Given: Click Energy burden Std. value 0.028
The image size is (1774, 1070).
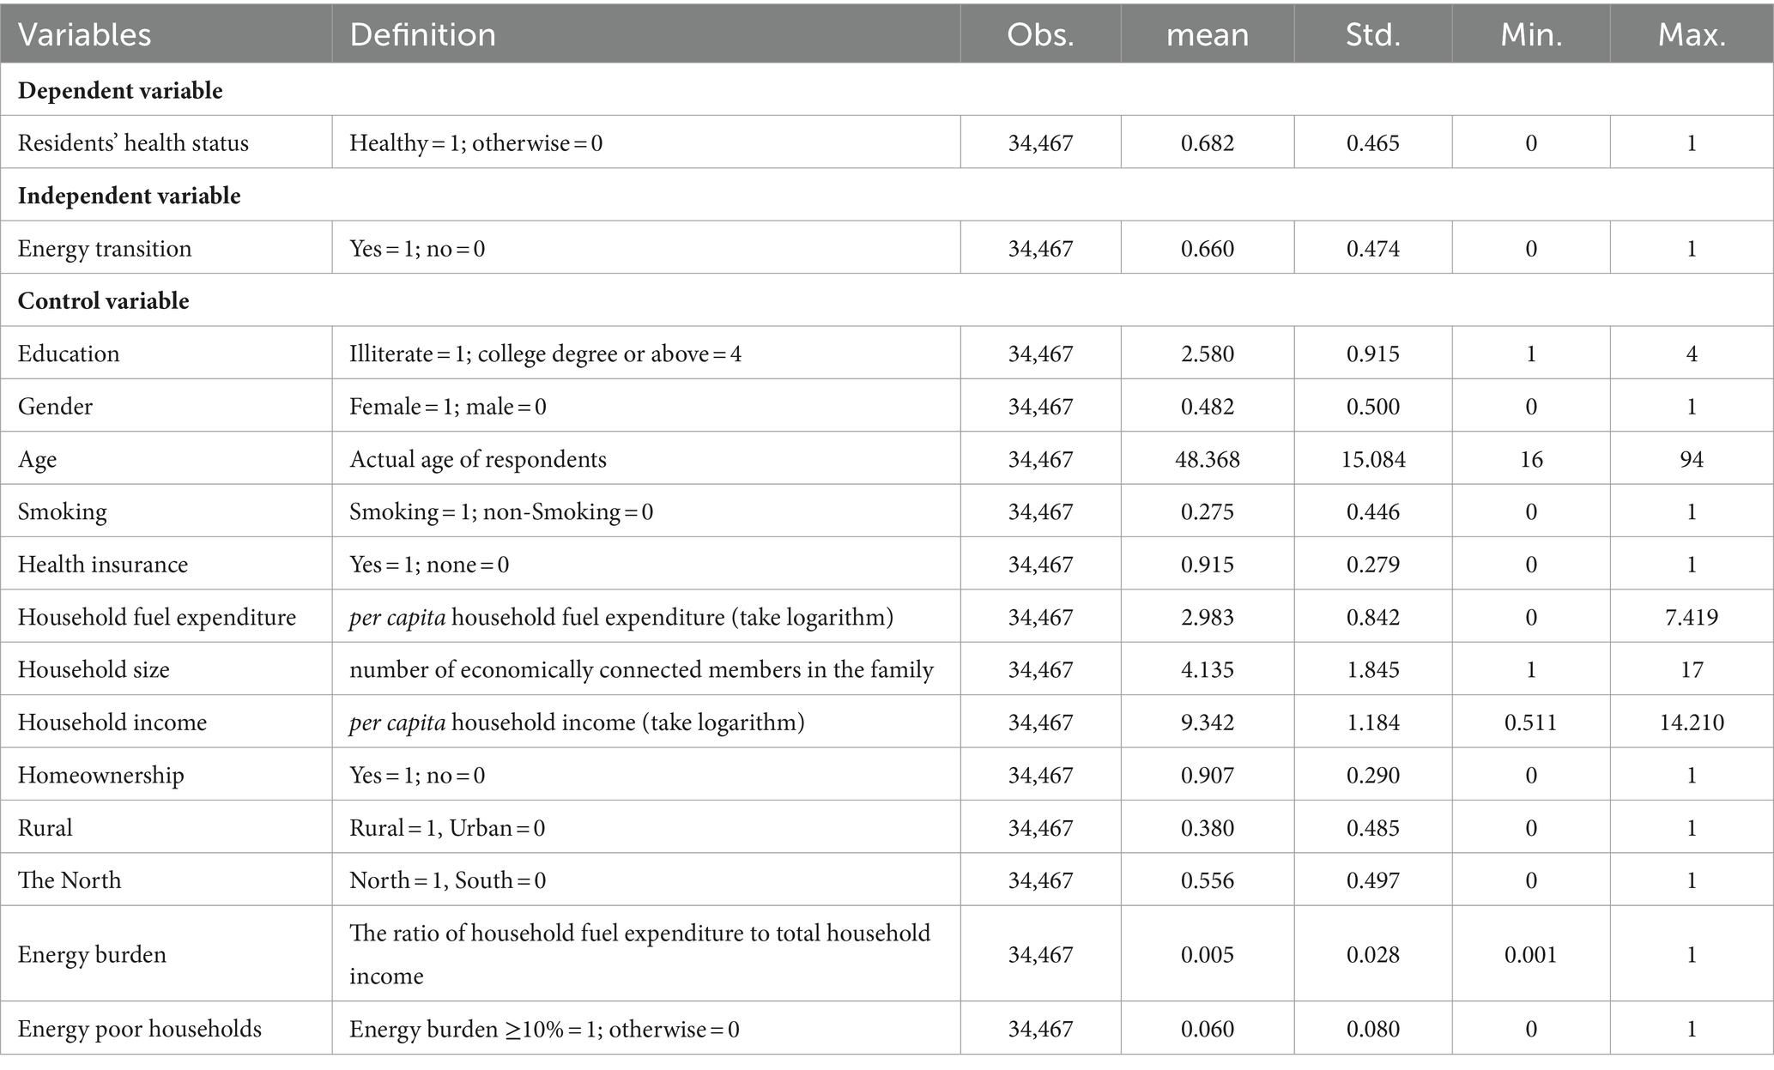Looking at the screenshot, I should click(1373, 954).
